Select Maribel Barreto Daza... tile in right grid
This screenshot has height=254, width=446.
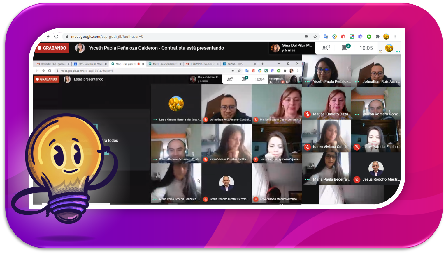coord(326,103)
